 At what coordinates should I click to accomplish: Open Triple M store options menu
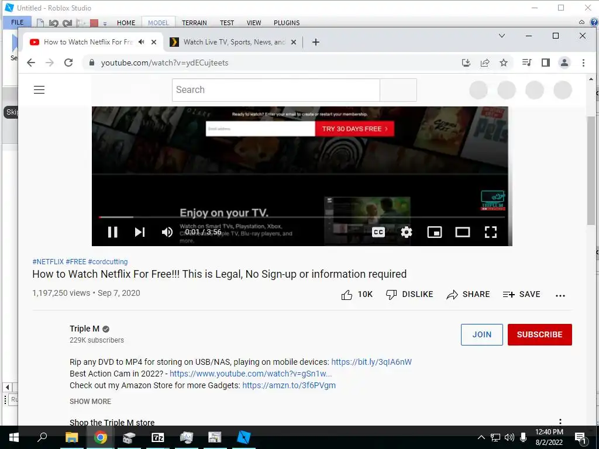[x=560, y=422]
